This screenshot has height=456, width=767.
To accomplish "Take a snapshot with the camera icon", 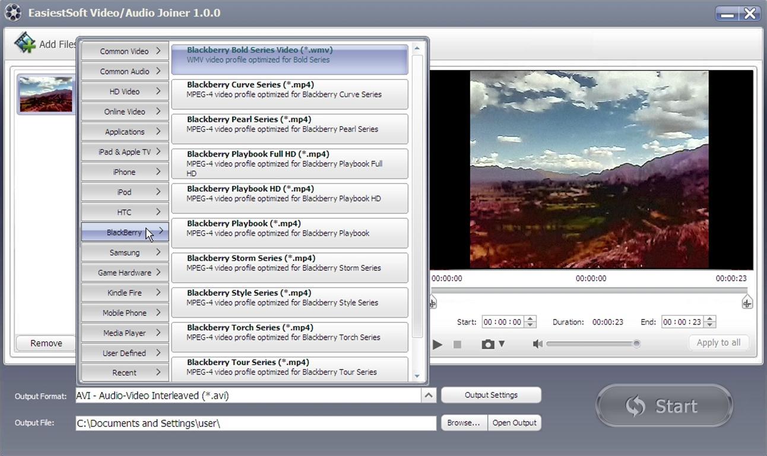I will [x=488, y=344].
